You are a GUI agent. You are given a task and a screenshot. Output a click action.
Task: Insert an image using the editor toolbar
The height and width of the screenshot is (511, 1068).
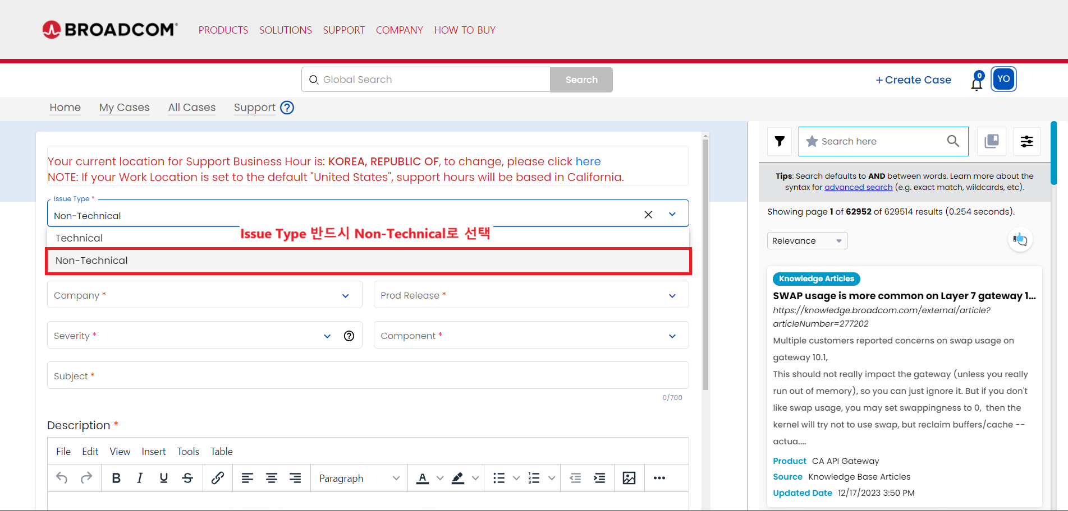629,478
